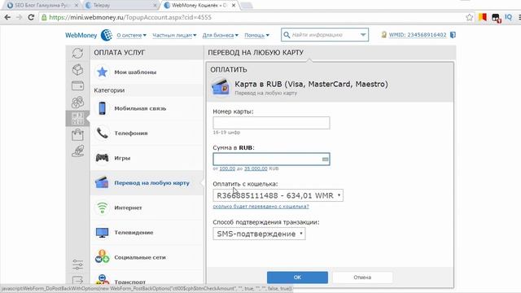Click the browser reload button

point(31,17)
